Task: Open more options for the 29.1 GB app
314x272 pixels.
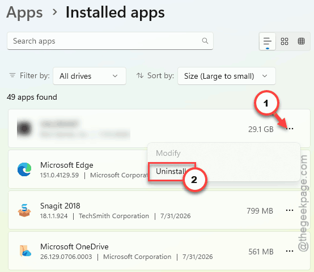Action: (x=290, y=129)
